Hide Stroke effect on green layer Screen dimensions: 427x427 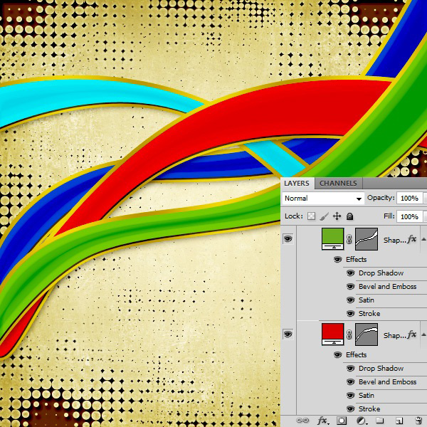(x=350, y=314)
